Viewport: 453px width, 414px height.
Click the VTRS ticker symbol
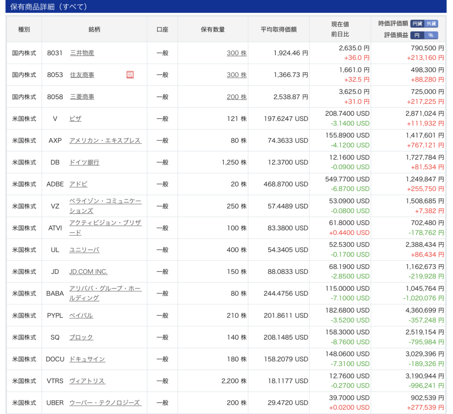pyautogui.click(x=55, y=381)
